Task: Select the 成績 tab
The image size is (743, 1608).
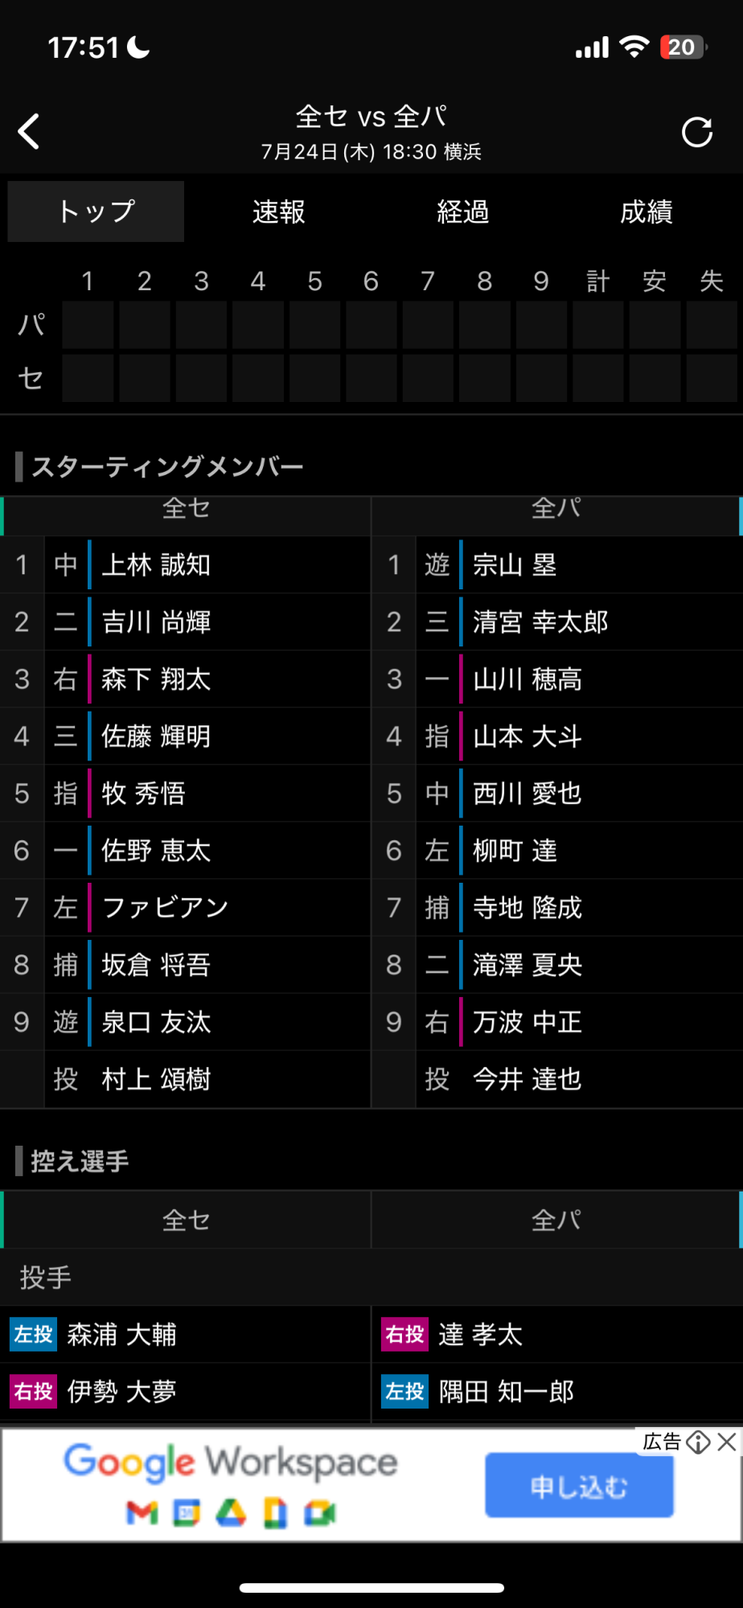Action: 647,211
